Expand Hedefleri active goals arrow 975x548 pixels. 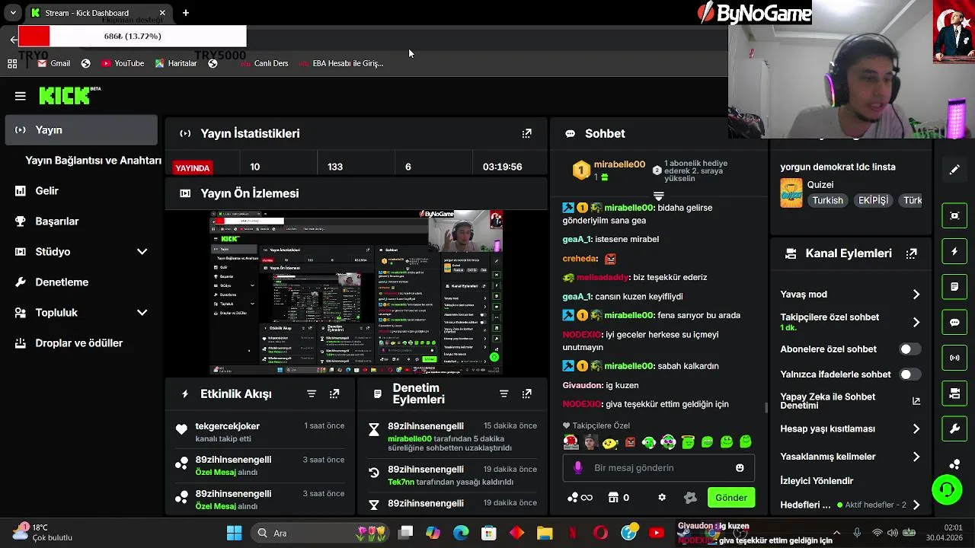tap(916, 505)
